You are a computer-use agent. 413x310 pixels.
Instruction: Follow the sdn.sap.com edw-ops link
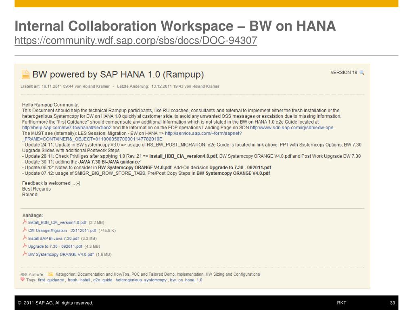click(x=292, y=128)
